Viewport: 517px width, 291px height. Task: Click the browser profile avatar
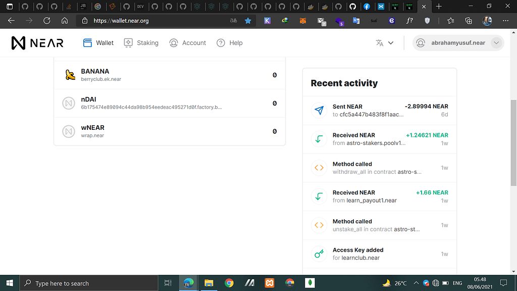click(487, 20)
